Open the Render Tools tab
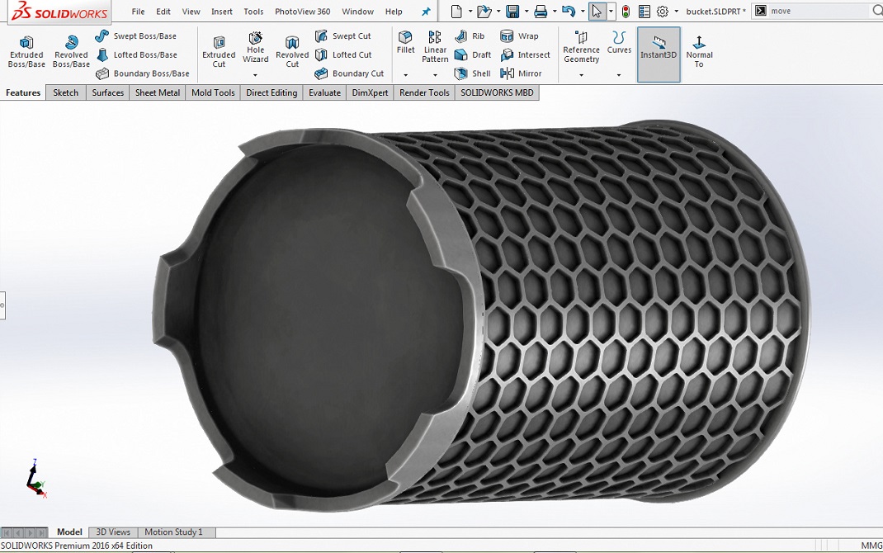The image size is (883, 553). tap(424, 93)
